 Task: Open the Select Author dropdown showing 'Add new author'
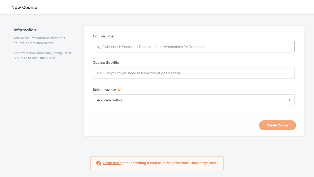(193, 100)
